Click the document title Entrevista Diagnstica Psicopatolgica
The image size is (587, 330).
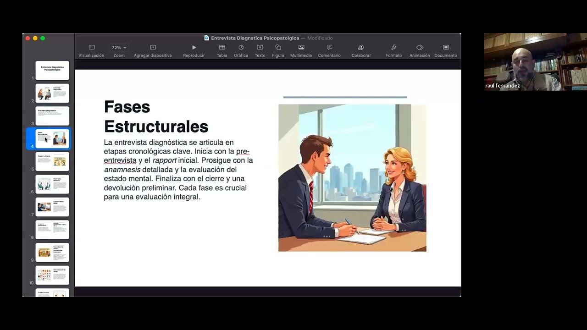point(255,38)
